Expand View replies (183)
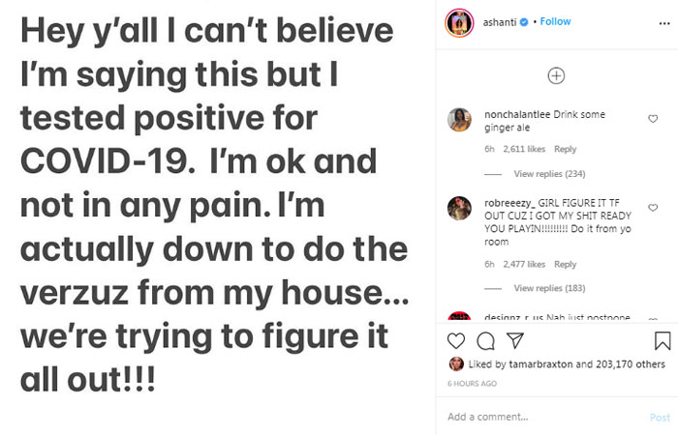Screen dimensions: 678x435 (549, 288)
